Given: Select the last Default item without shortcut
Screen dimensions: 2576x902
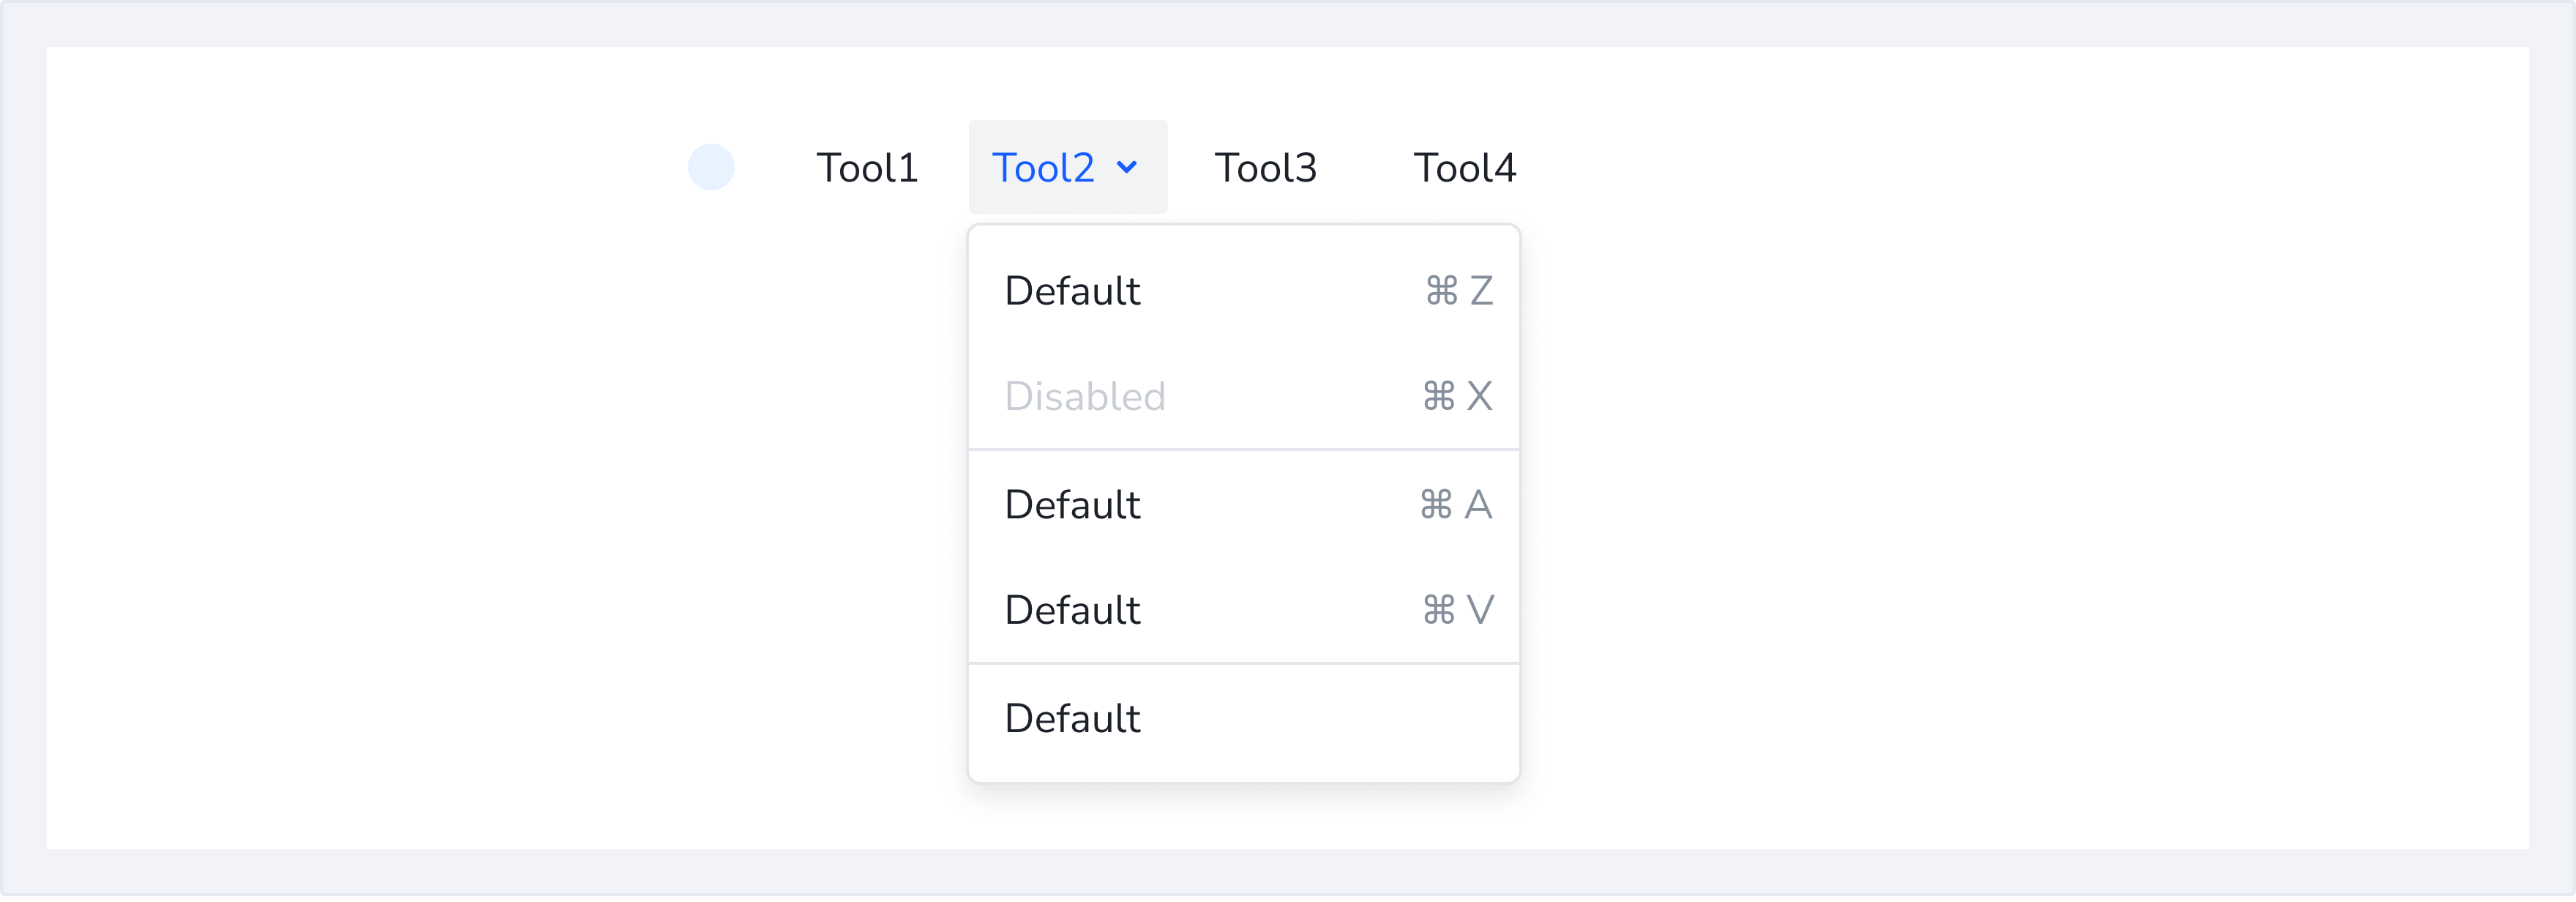Looking at the screenshot, I should tap(1072, 719).
